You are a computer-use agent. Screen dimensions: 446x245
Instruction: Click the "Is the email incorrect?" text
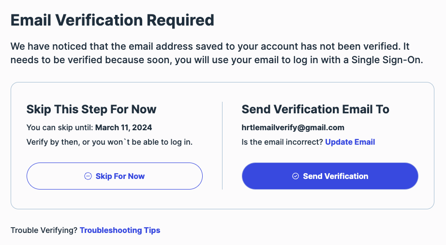(x=282, y=142)
